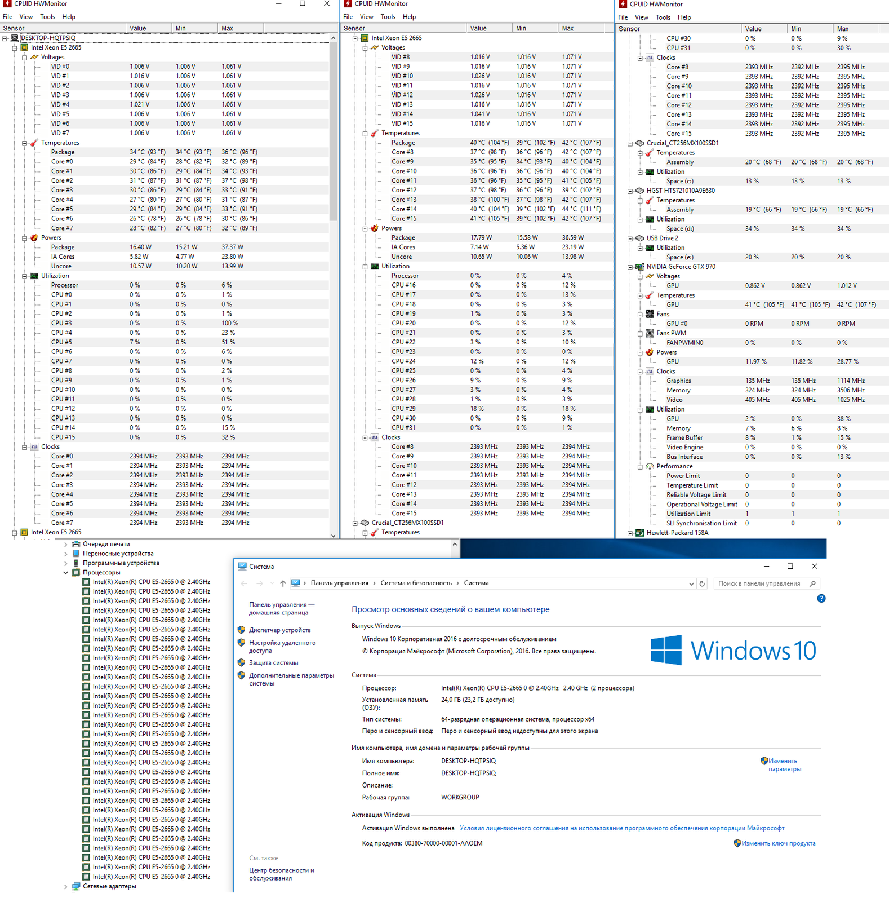Open Центр безопасности и обслуживания link
This screenshot has height=902, width=889.
282,874
